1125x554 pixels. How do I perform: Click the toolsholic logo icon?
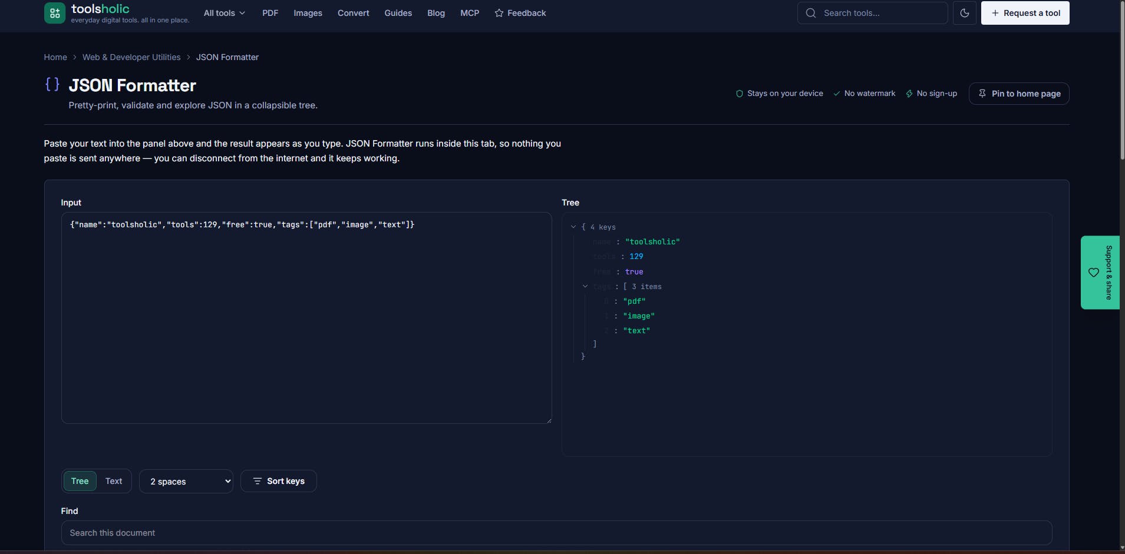(x=55, y=13)
